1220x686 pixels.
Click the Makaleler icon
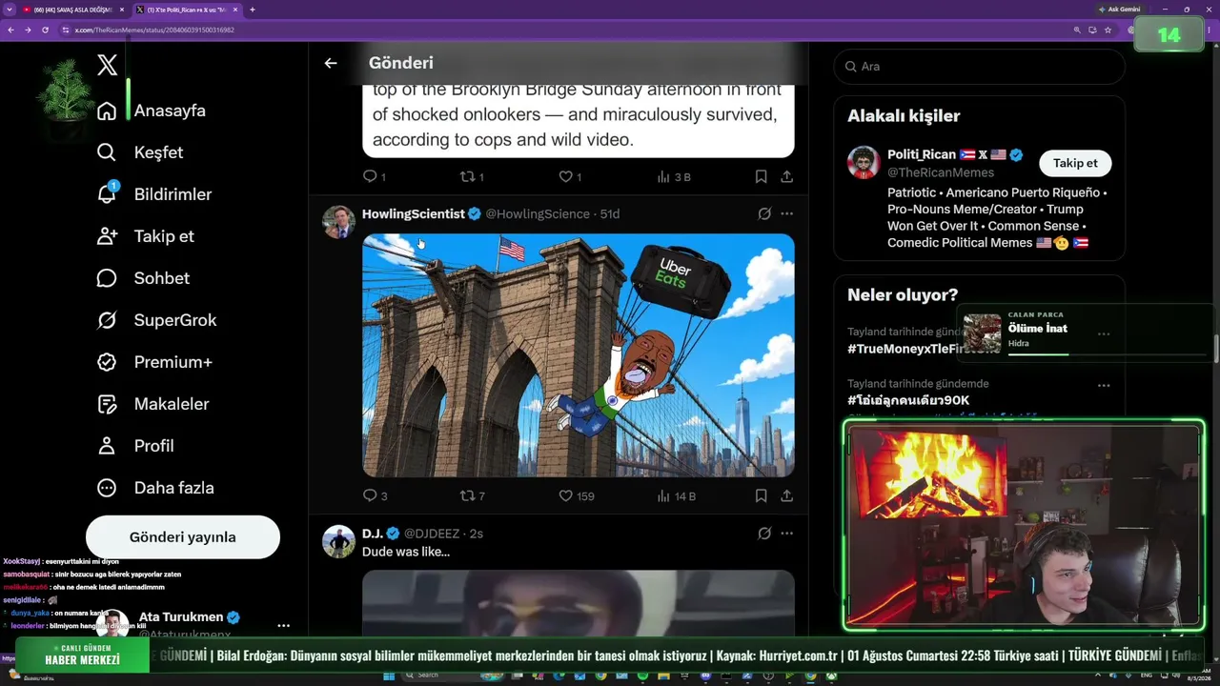point(107,404)
